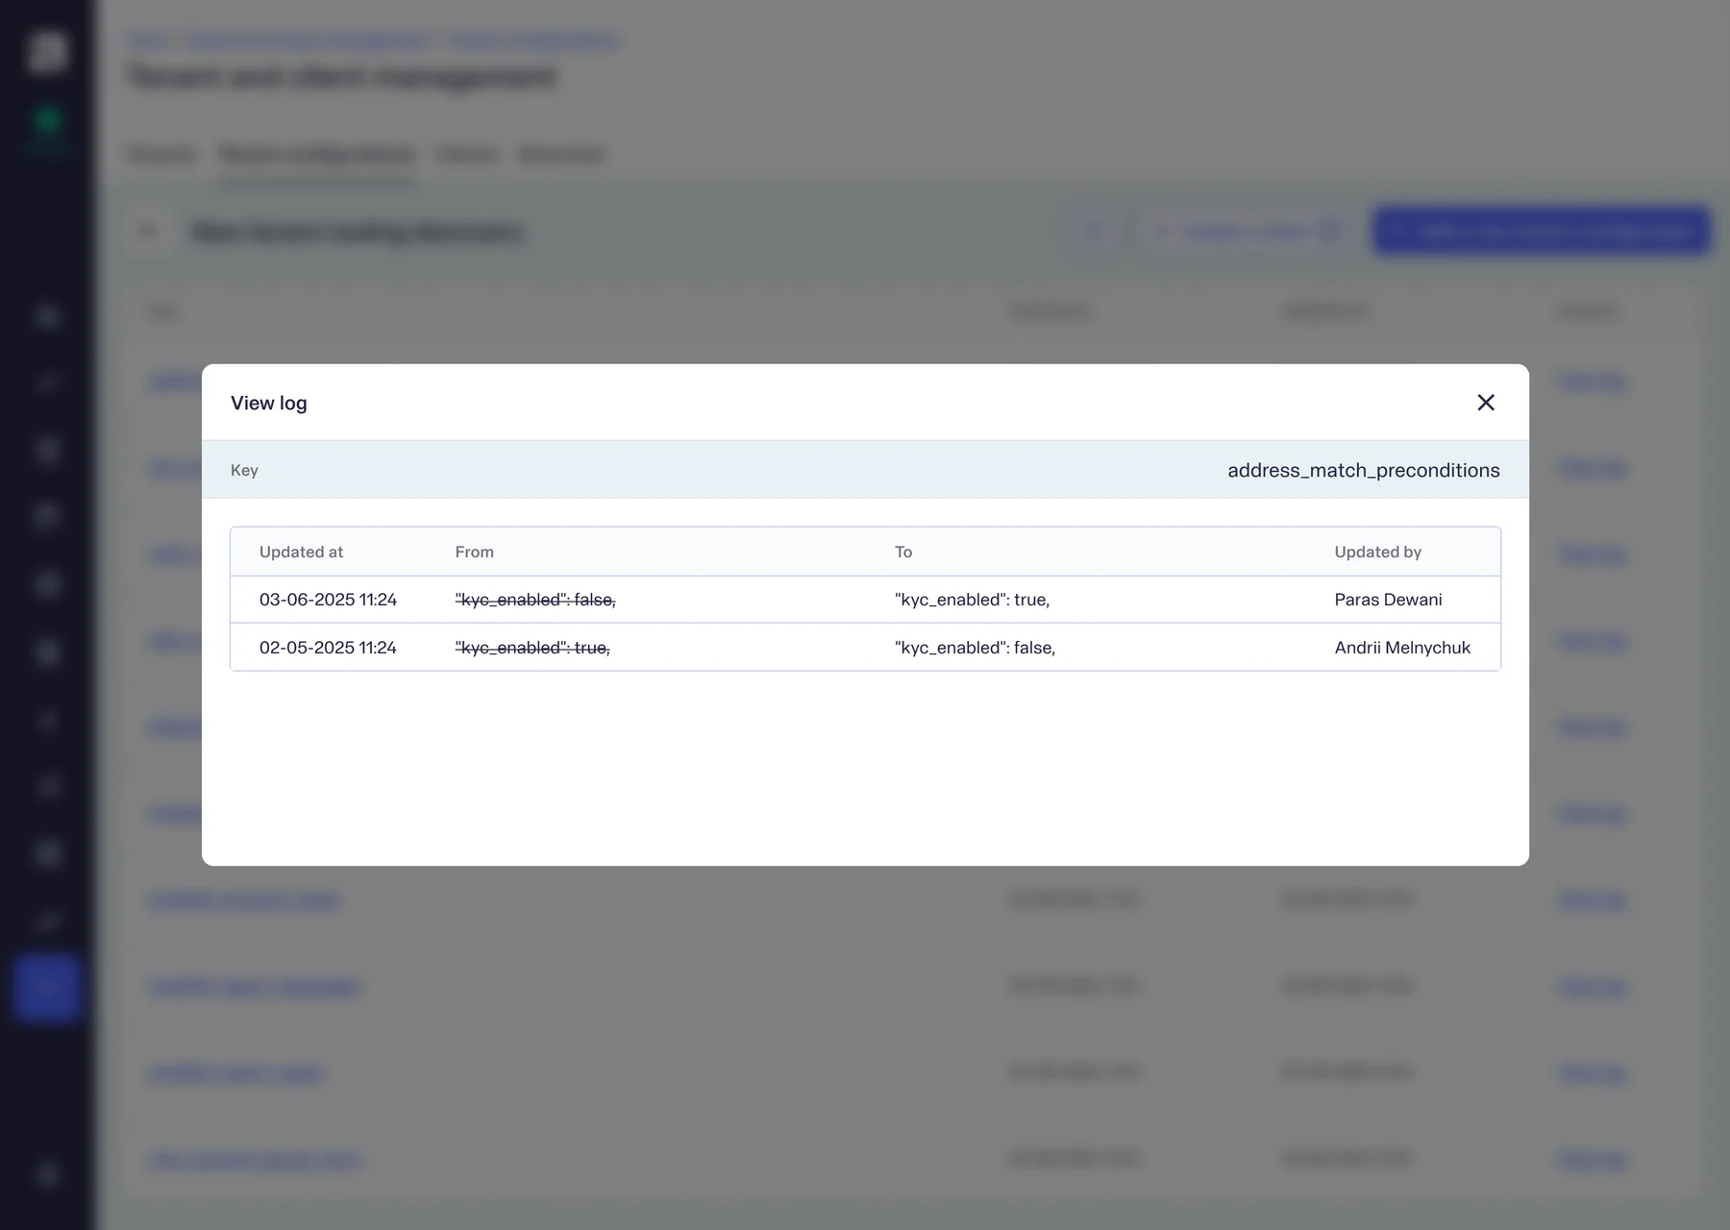Image resolution: width=1730 pixels, height=1230 pixels.
Task: Select the To column header
Action: point(903,552)
